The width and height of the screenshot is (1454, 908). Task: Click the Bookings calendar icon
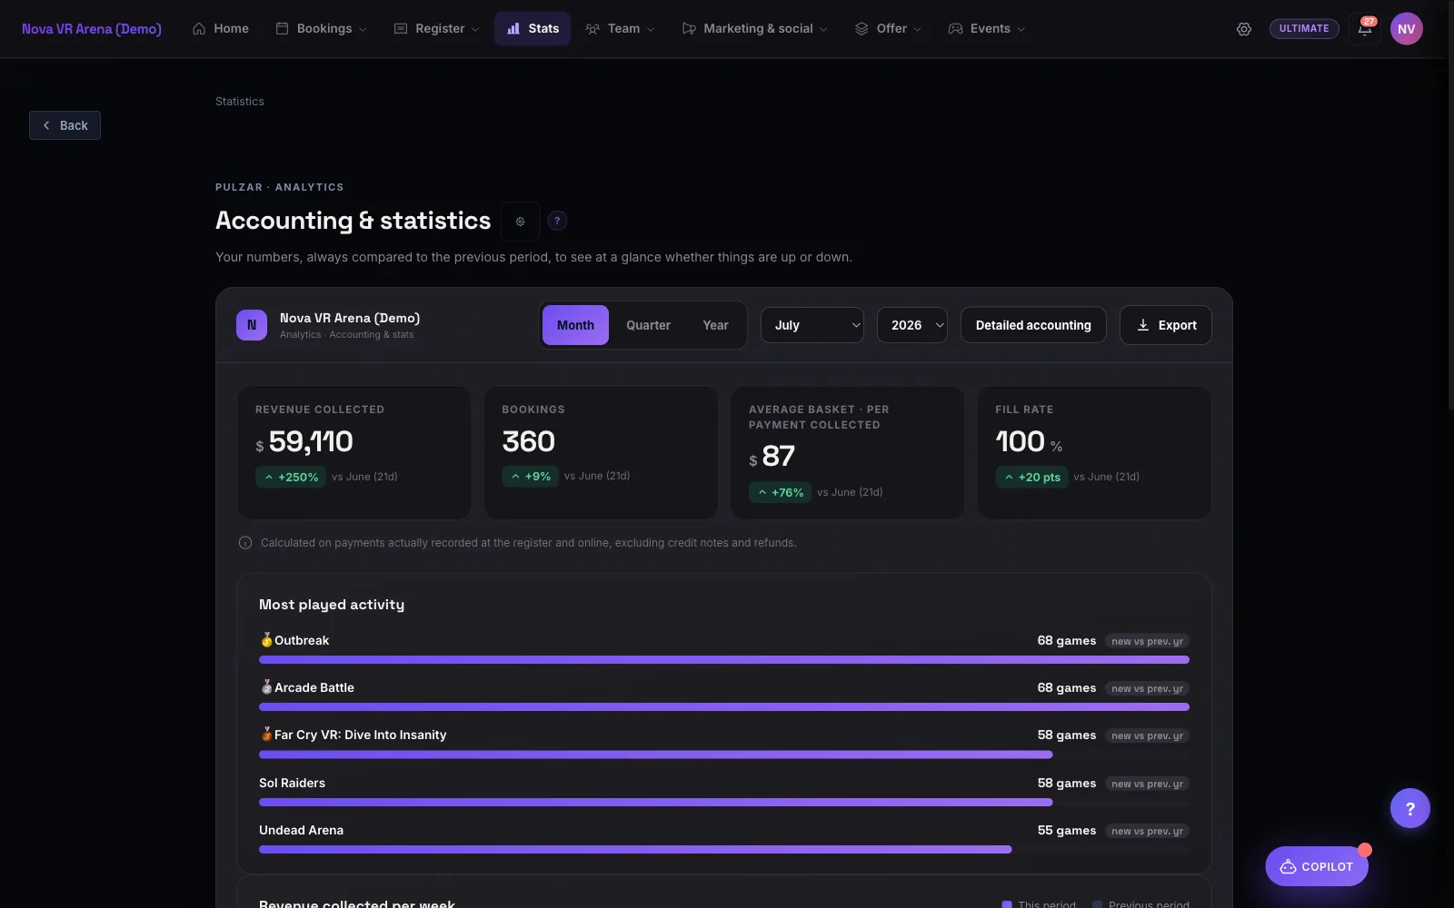[x=282, y=29]
